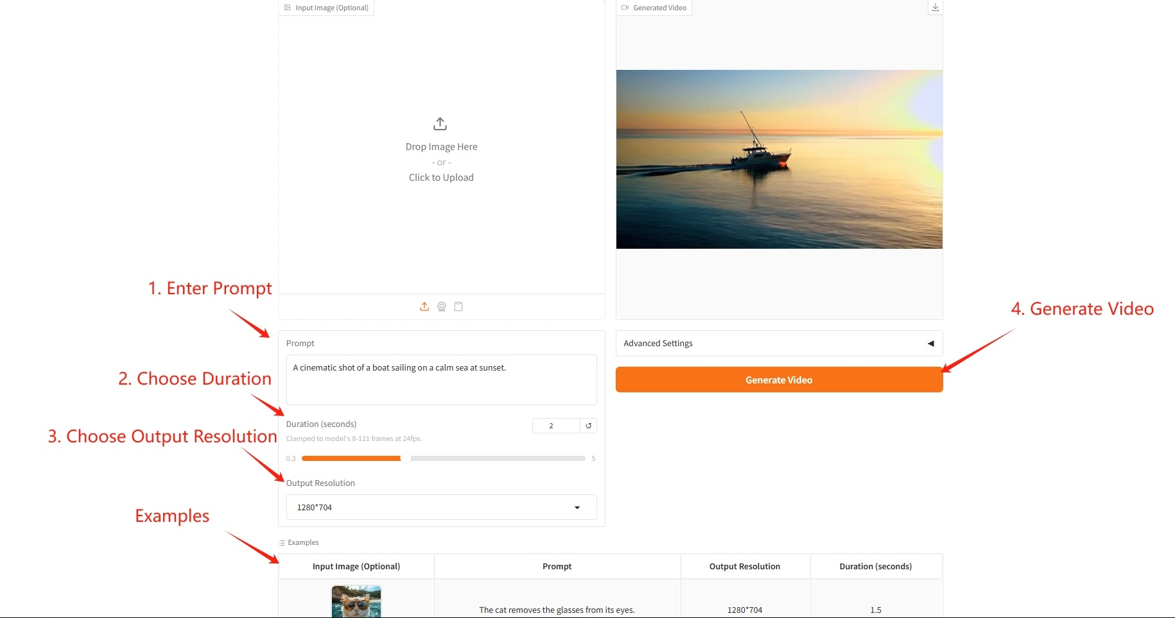Click the Prompt column header in Examples
The image size is (1175, 618).
[557, 566]
